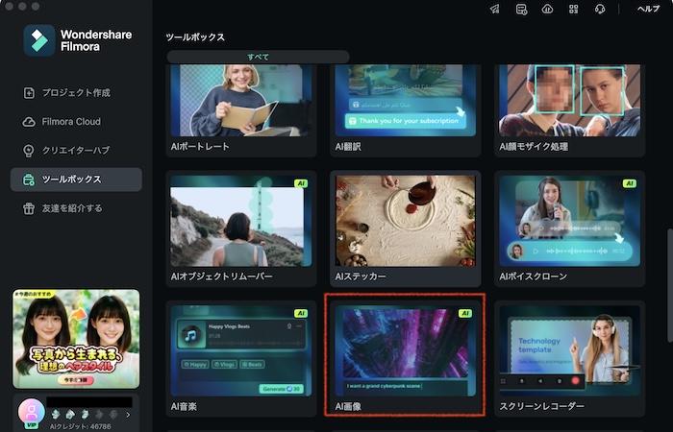Open 友達を紹介する in the sidebar
The image size is (673, 432).
[x=76, y=208]
